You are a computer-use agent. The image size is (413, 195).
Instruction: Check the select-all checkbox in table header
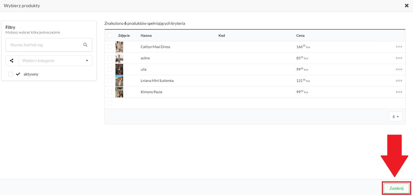click(109, 35)
